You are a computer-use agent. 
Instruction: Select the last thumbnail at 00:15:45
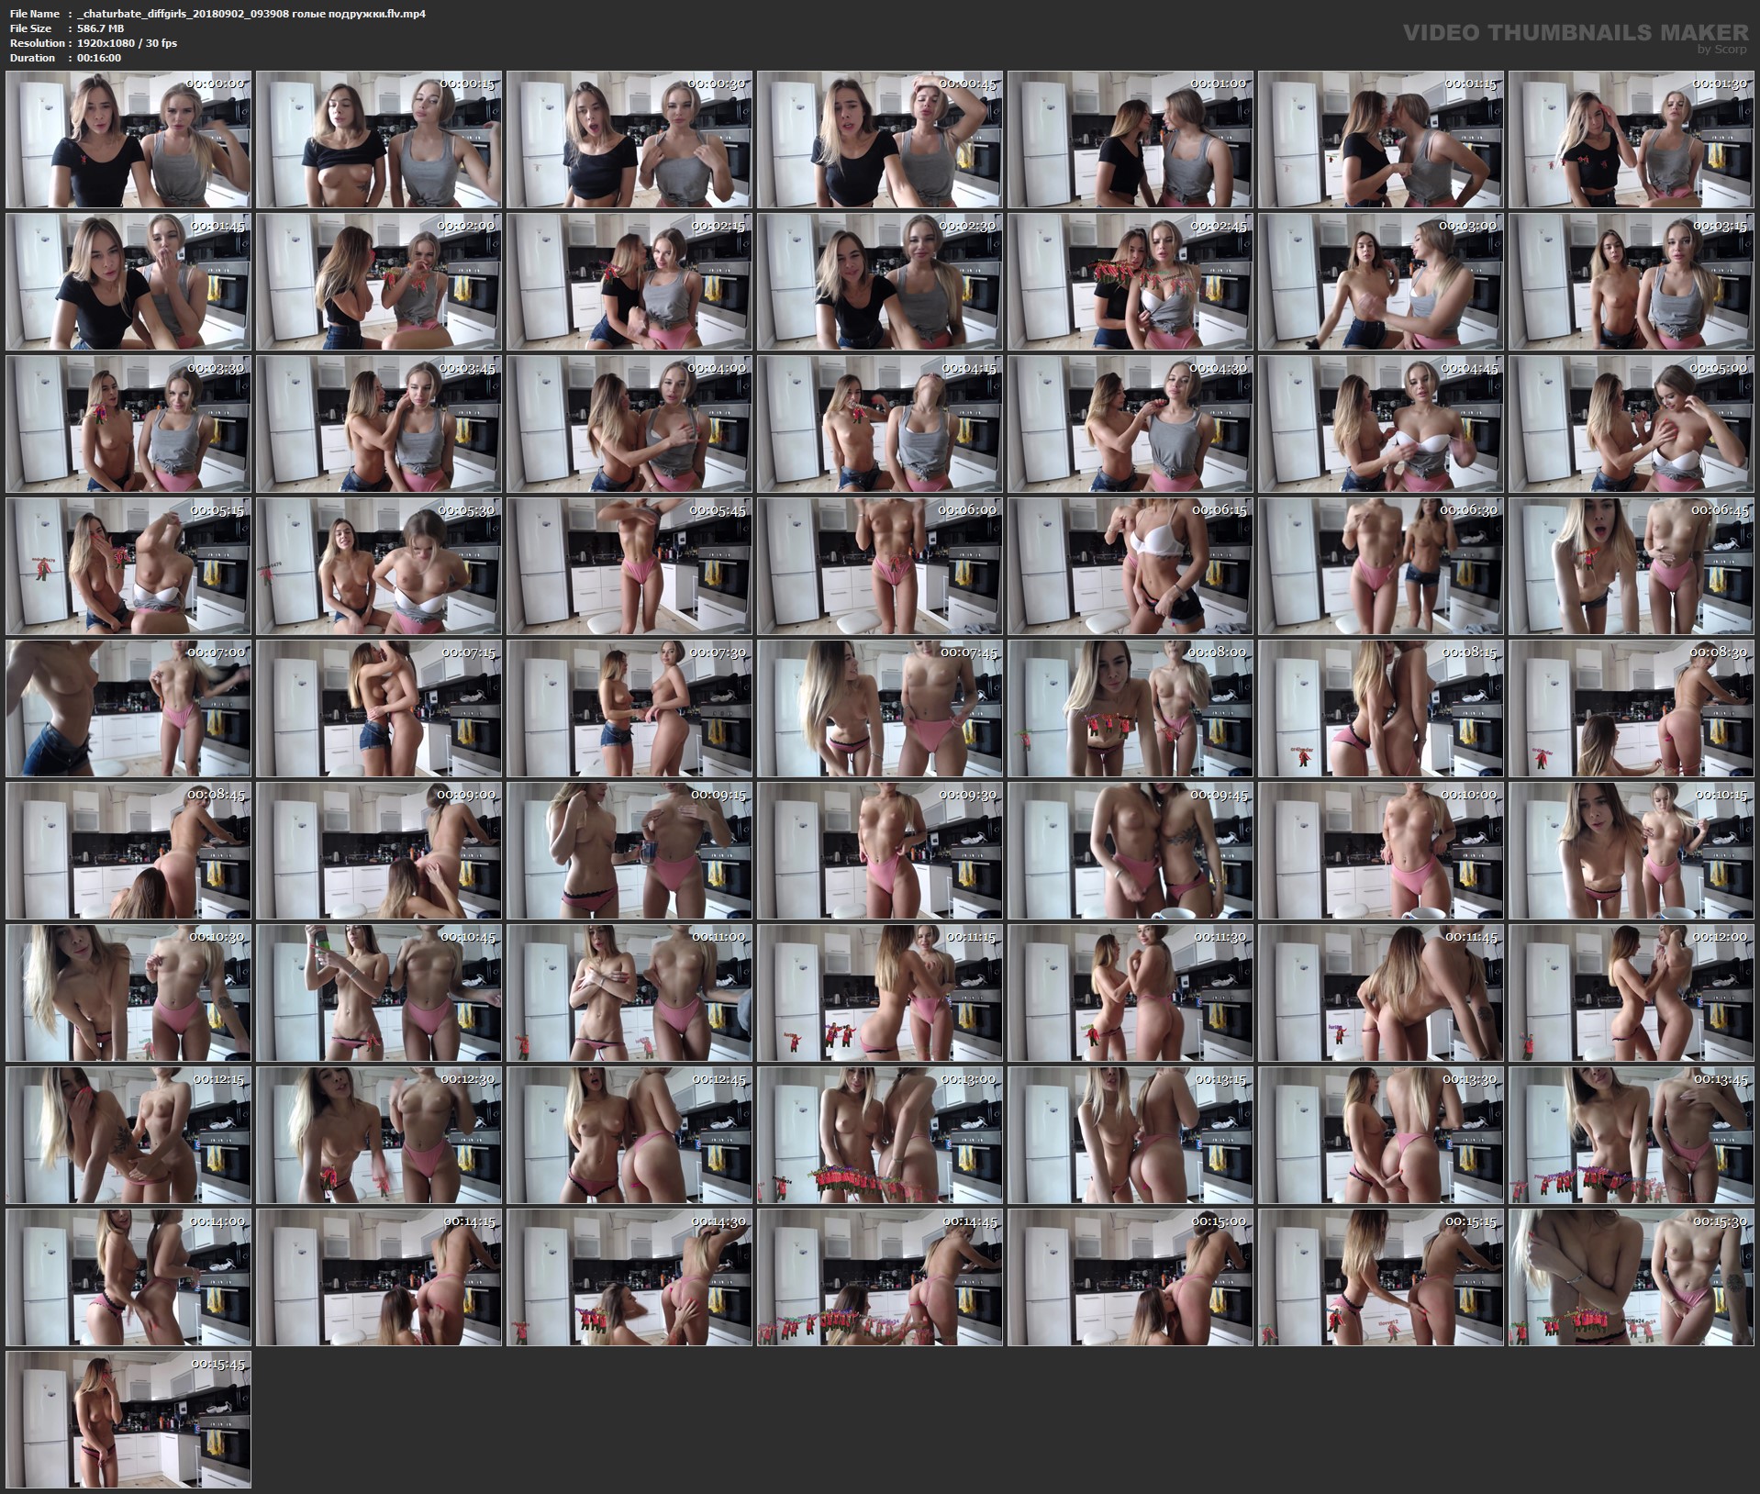coord(128,1420)
